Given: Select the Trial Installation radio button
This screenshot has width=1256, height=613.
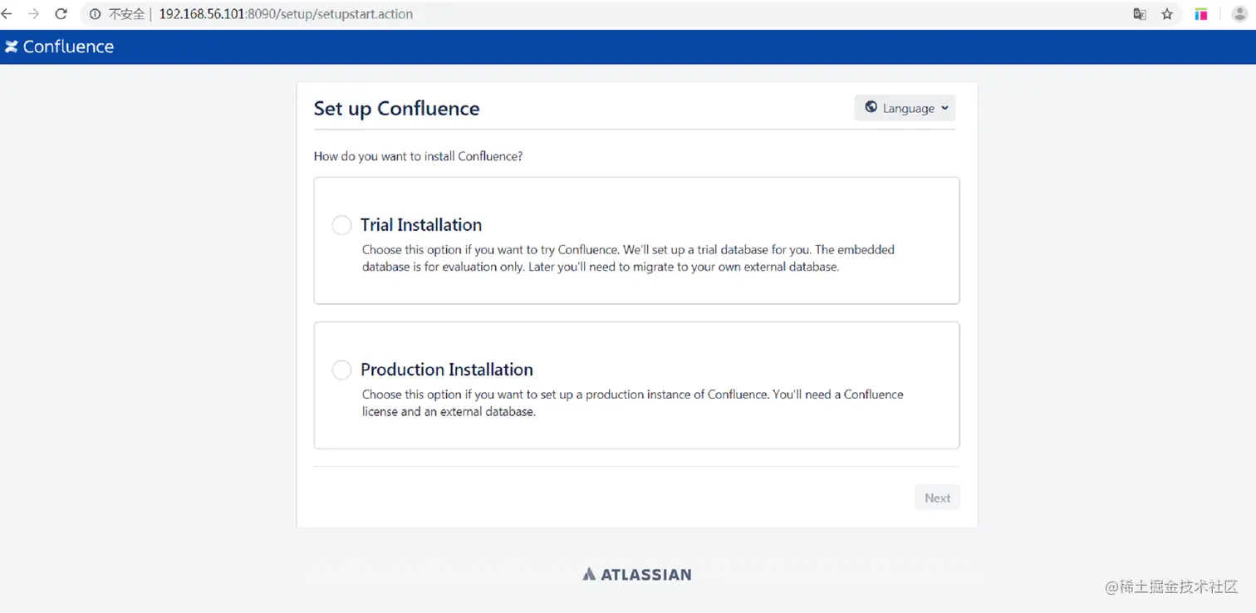Looking at the screenshot, I should coord(341,225).
